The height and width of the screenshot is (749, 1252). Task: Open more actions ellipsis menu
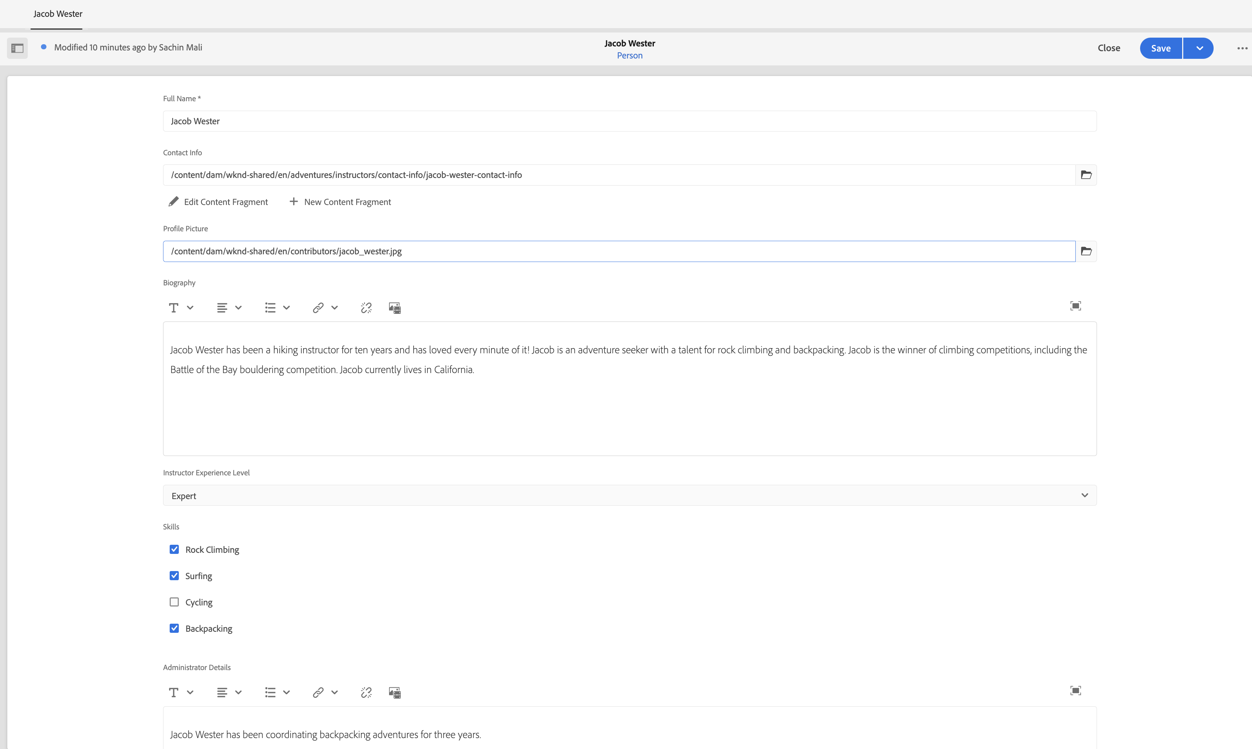point(1242,48)
